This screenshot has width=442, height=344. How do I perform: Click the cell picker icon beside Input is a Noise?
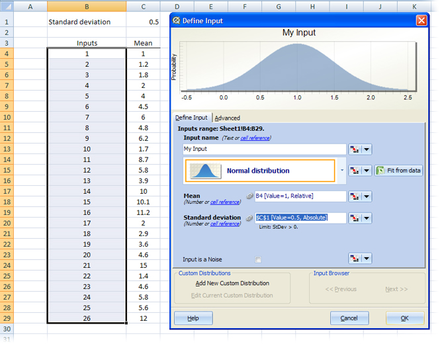point(355,259)
